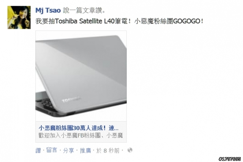Click the 小惡魔粉絲團GOGOGO text in post
243x162 pixels.
[169, 21]
